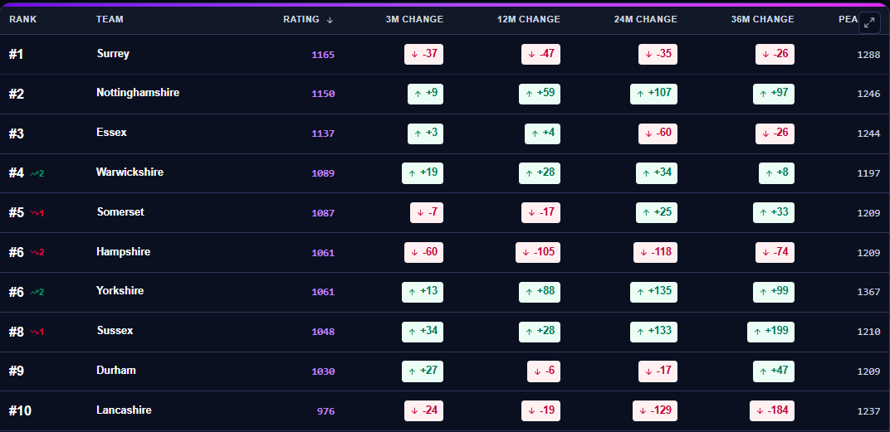Click Warwickshire's +19 3M change badge

423,173
